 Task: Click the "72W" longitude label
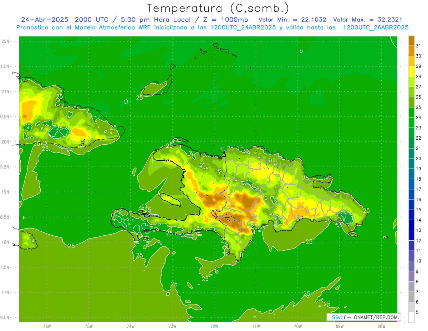pos(214,326)
